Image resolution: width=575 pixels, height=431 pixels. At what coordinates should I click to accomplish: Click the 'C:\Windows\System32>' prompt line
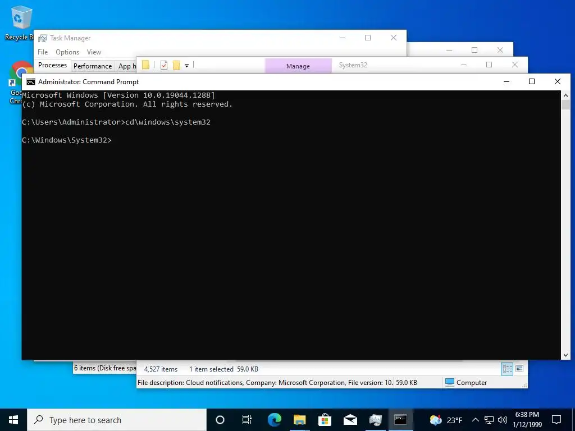[67, 140]
